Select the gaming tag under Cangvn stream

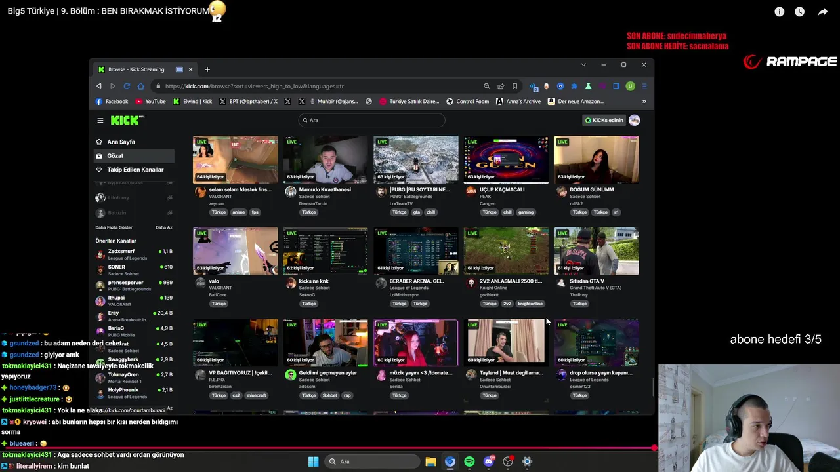pos(526,212)
